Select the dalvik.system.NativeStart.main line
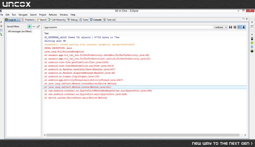 pyautogui.click(x=76, y=98)
